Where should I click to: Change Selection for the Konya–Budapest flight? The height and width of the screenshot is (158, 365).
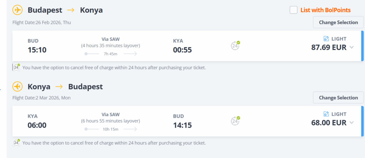pyautogui.click(x=338, y=98)
